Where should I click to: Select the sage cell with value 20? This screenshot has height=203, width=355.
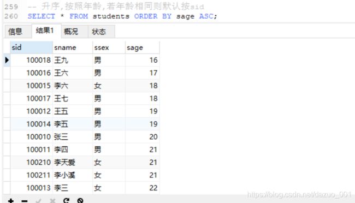coord(142,136)
